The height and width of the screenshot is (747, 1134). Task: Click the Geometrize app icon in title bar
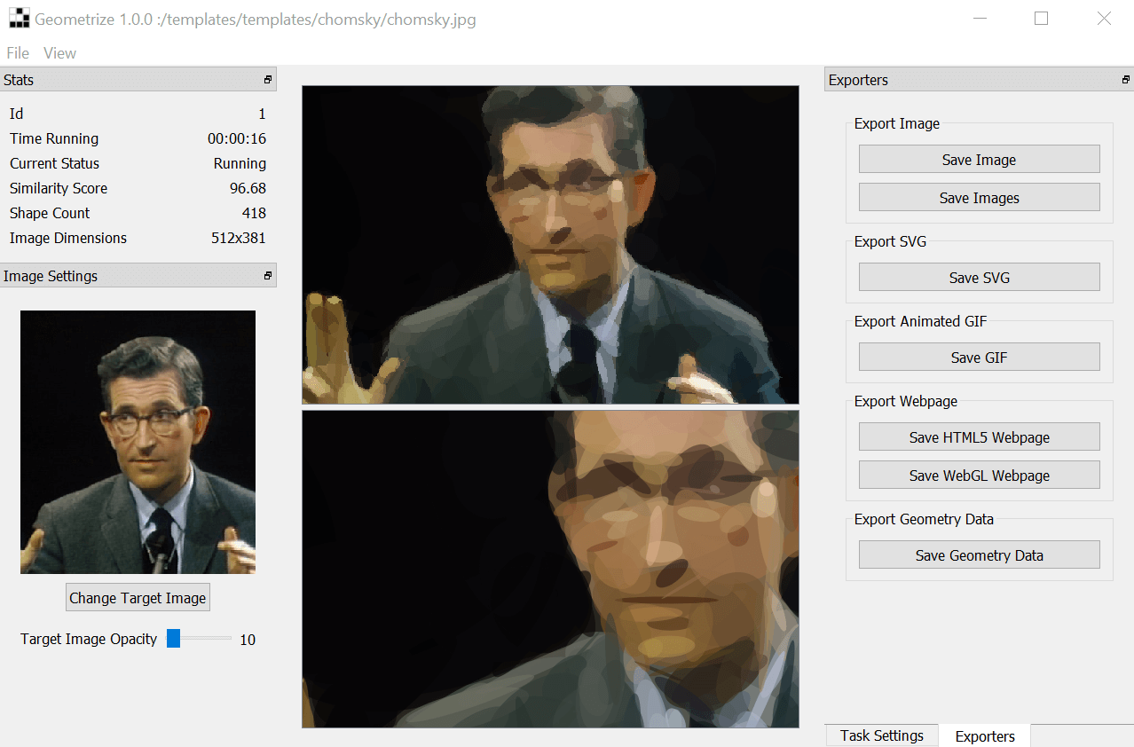tap(18, 19)
